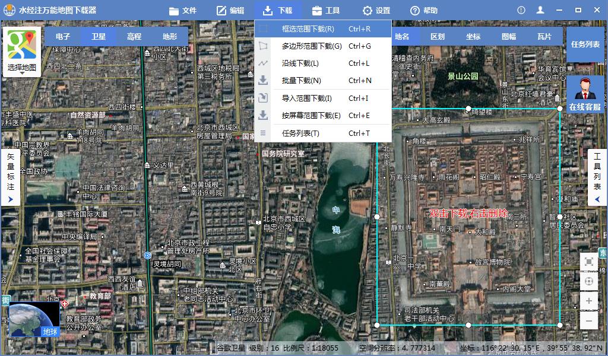Click the center-locate icon on the right toolbar
This screenshot has width=608, height=356.
pyautogui.click(x=589, y=281)
